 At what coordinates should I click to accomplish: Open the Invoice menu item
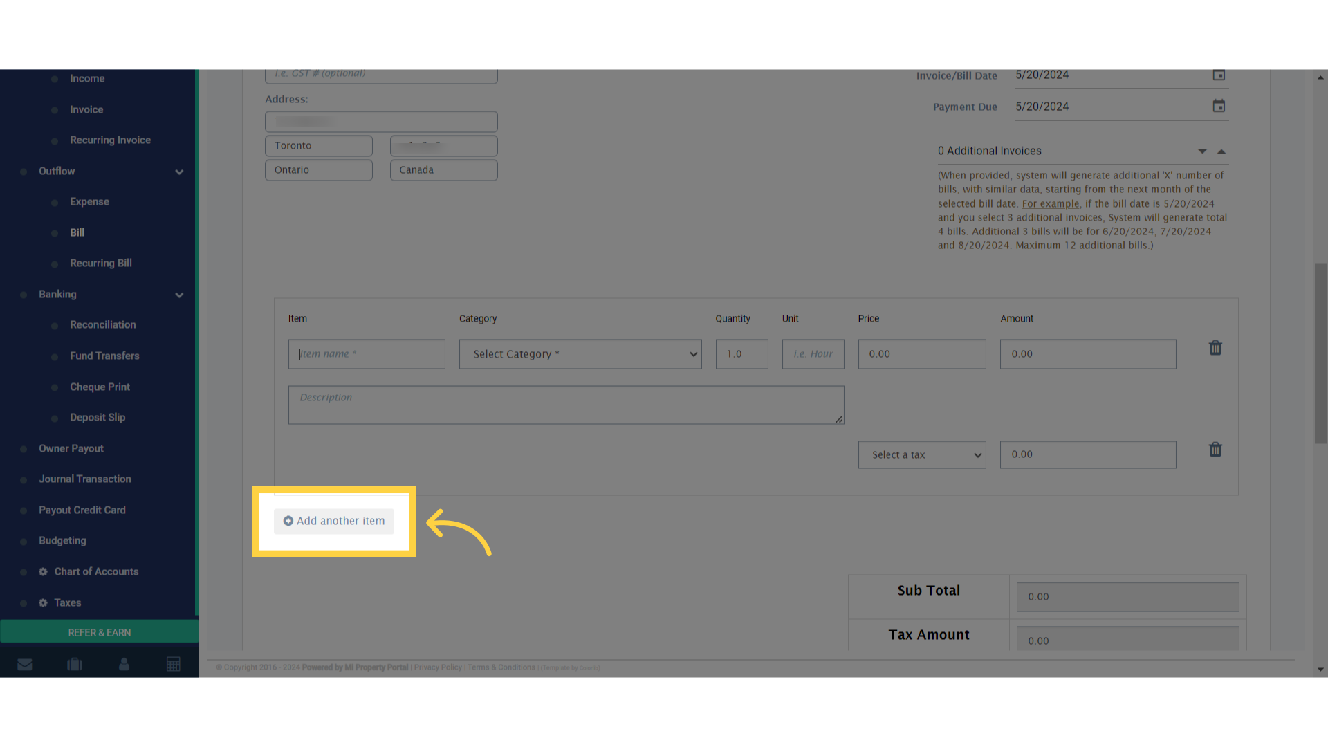tap(86, 109)
